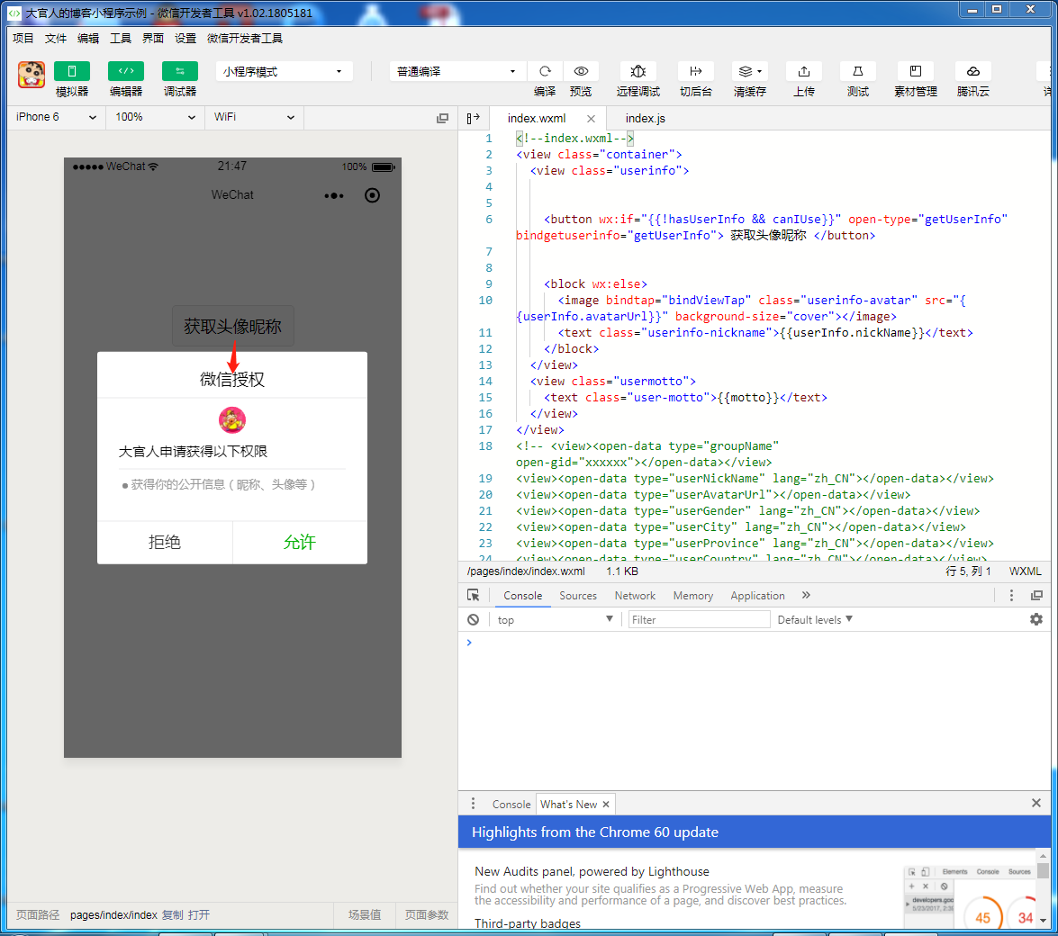The height and width of the screenshot is (936, 1058).
Task: Click the 预览 preview eye icon
Action: (x=581, y=71)
